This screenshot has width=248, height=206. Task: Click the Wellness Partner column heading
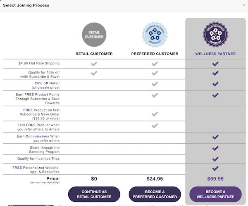point(215,54)
